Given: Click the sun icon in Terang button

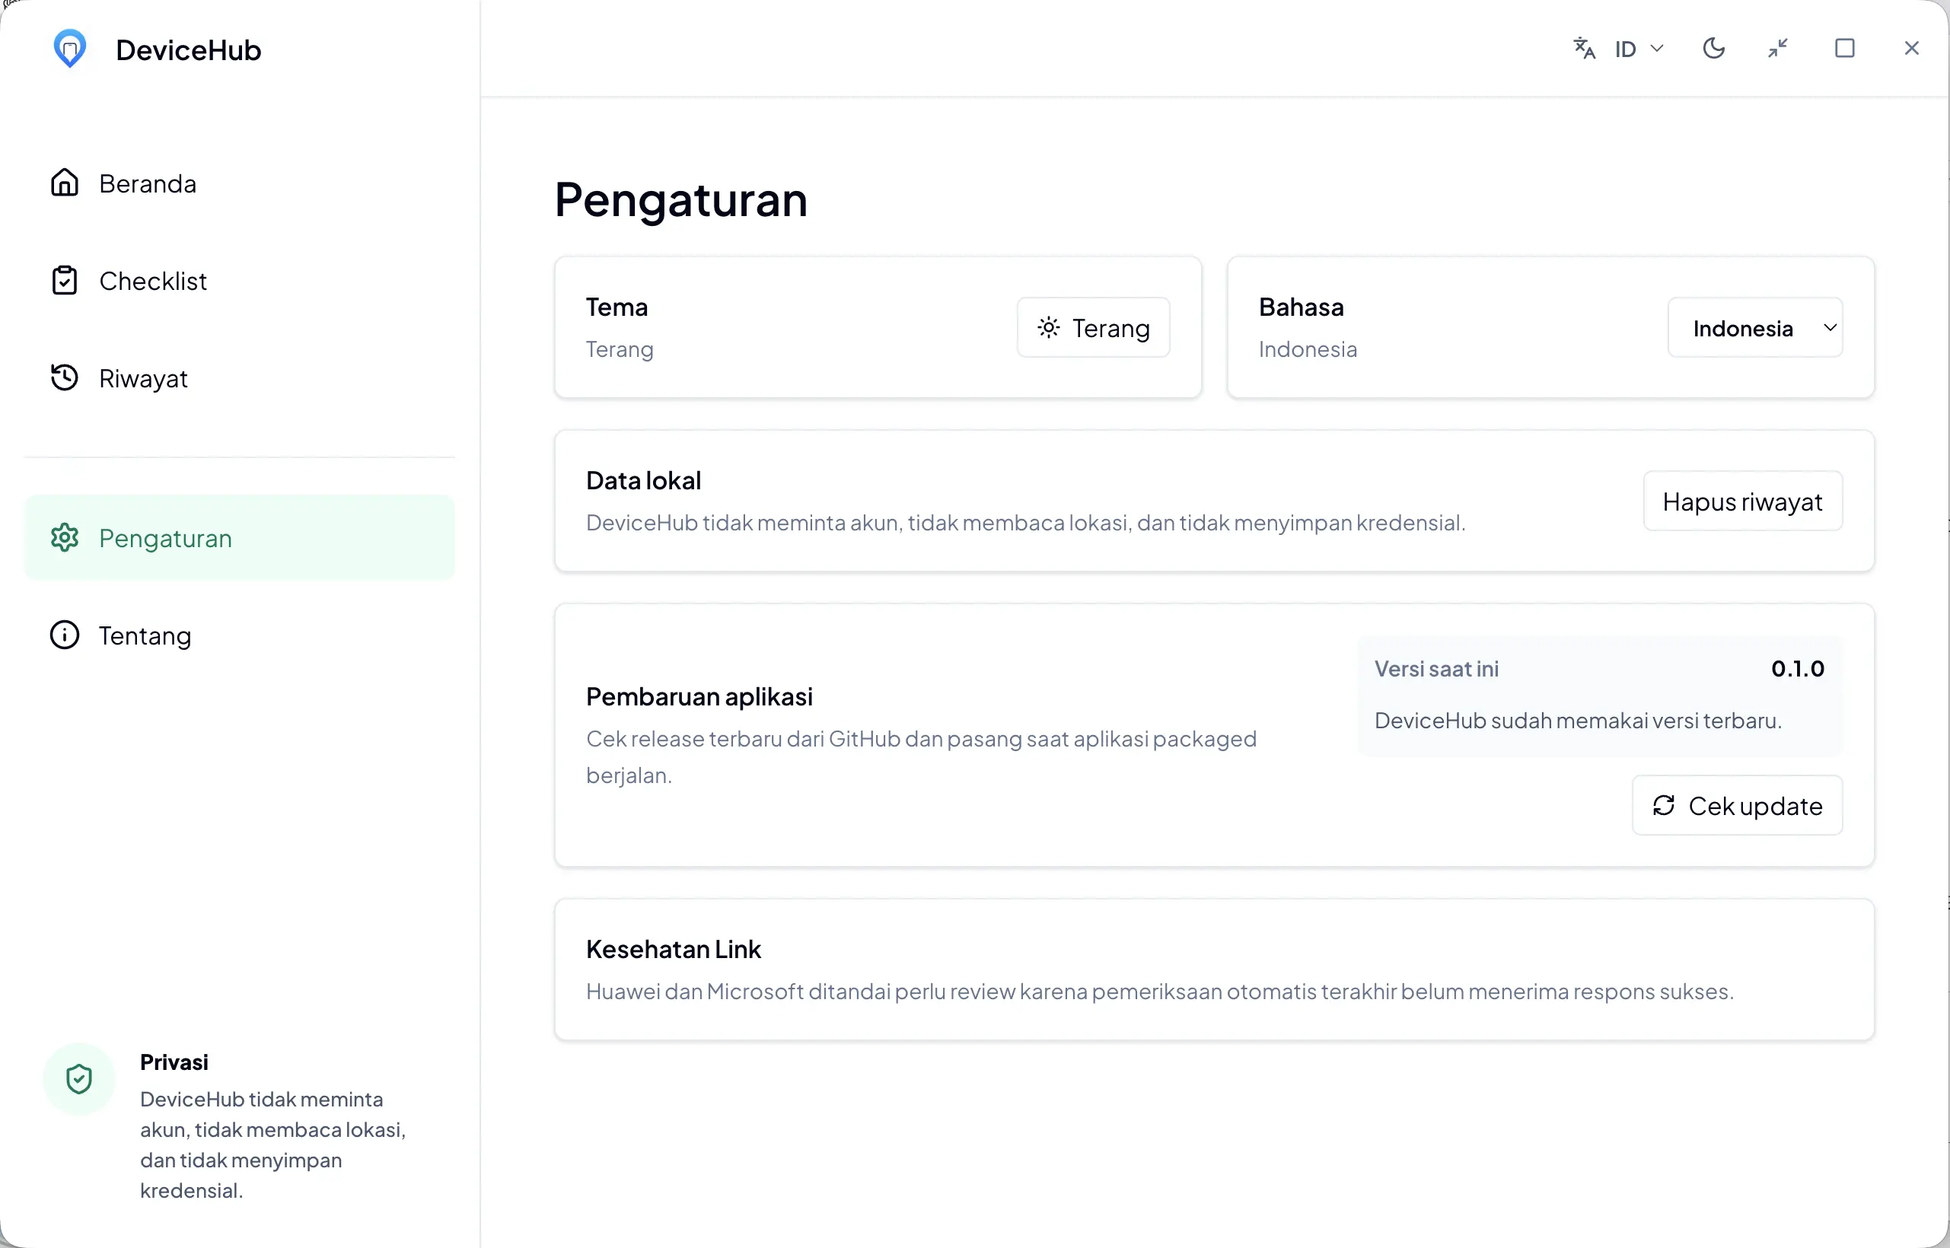Looking at the screenshot, I should point(1049,327).
